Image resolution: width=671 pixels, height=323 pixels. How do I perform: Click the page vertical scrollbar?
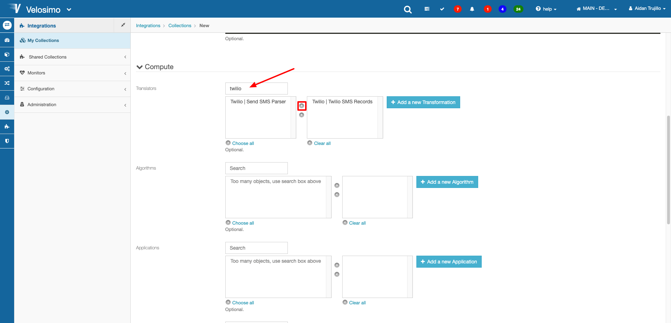click(x=669, y=170)
